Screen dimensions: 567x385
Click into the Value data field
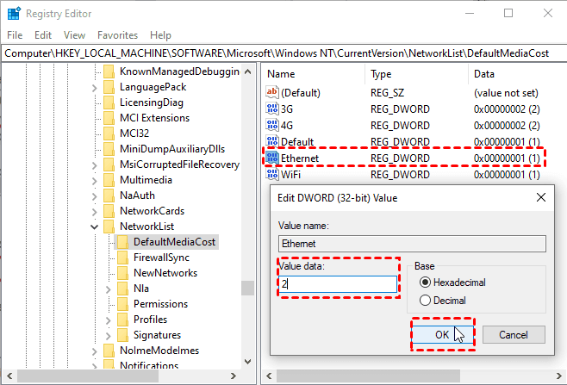pos(338,284)
